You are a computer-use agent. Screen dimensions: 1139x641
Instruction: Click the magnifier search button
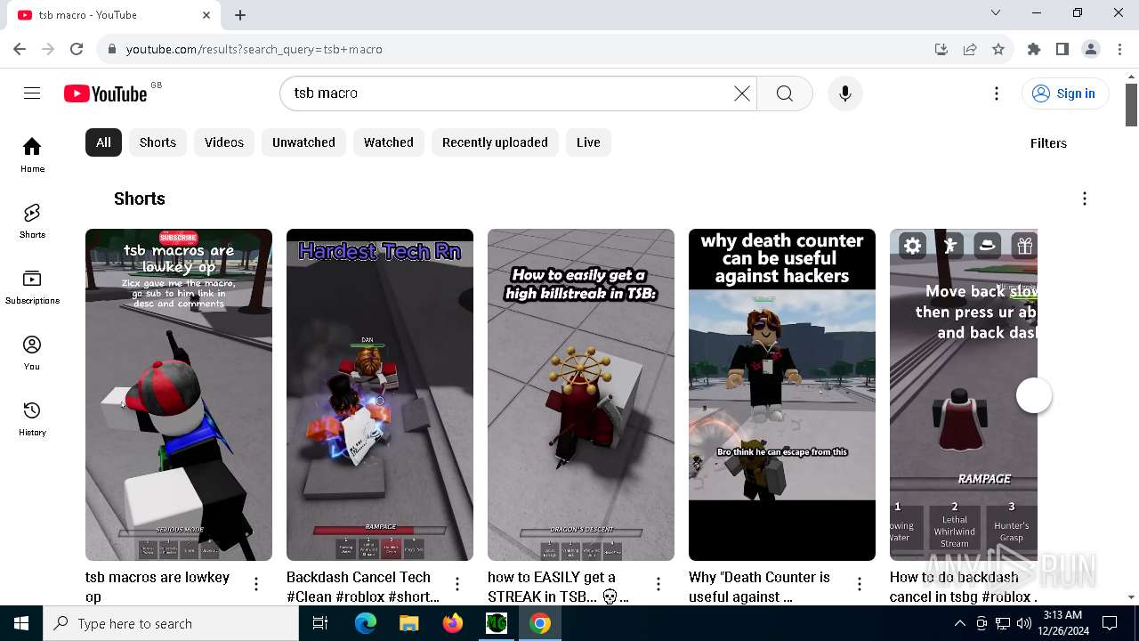(x=784, y=93)
